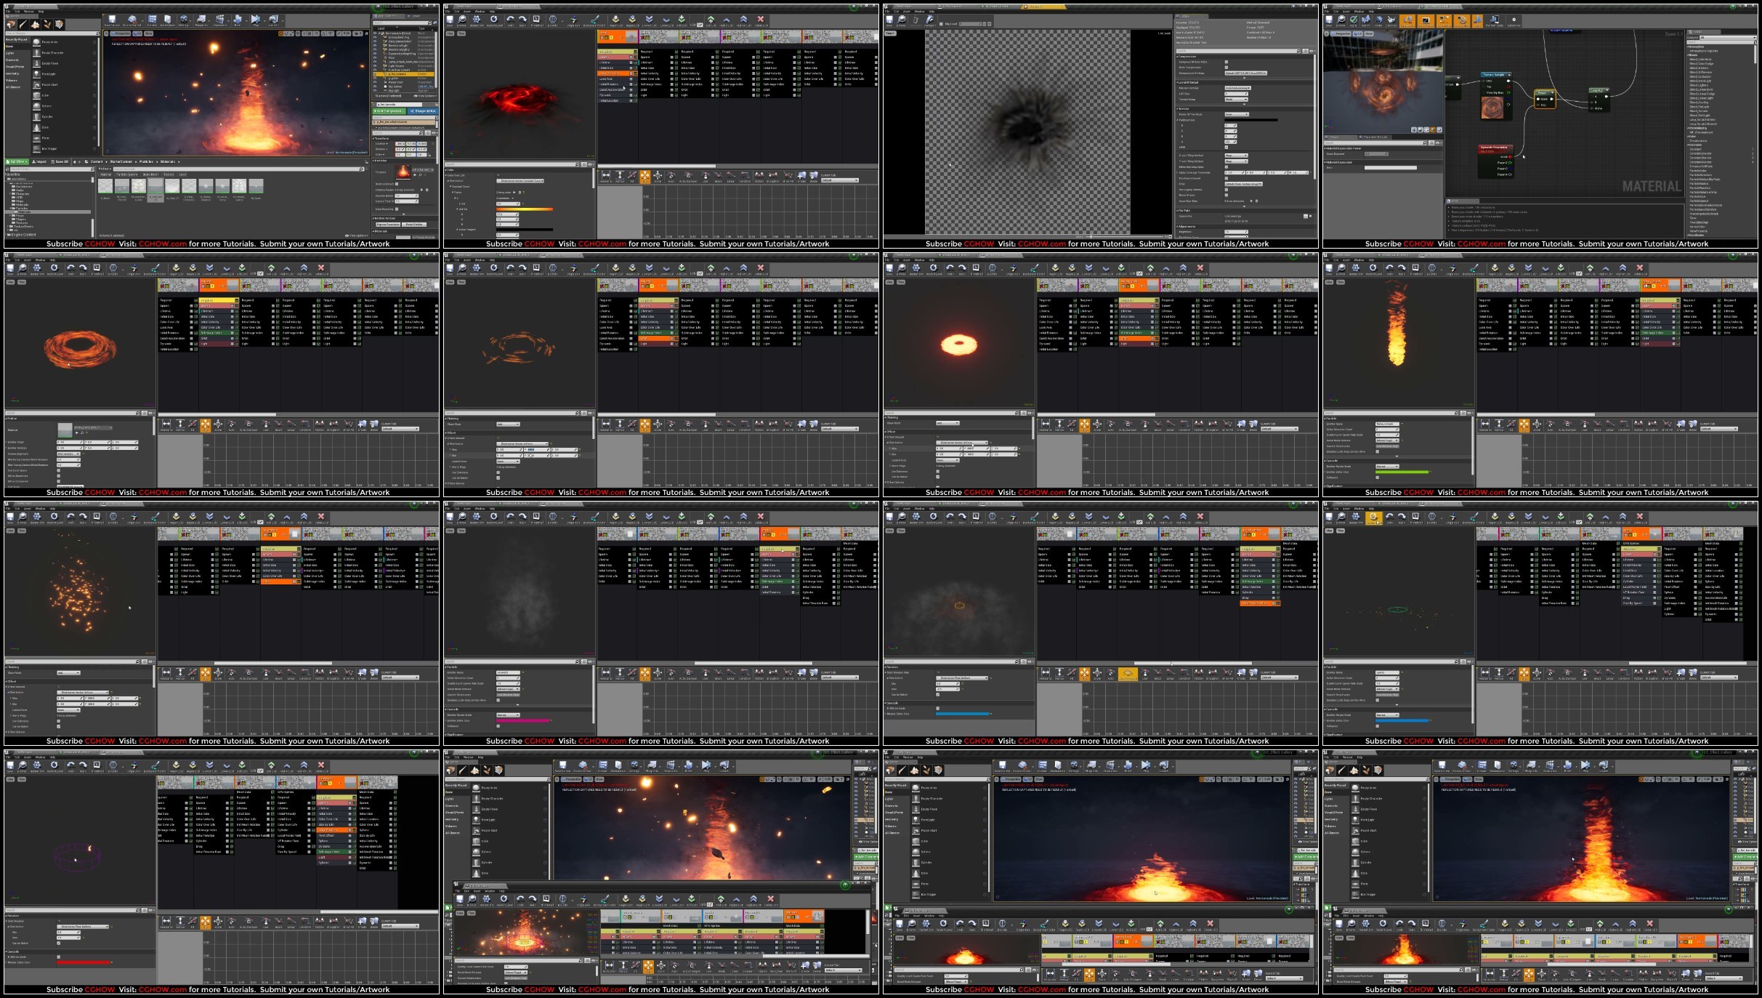Click the Play button in the top-left level editor
1762x998 pixels.
(x=255, y=20)
